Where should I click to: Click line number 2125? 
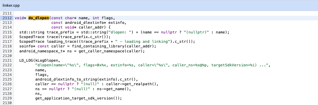[7, 79]
